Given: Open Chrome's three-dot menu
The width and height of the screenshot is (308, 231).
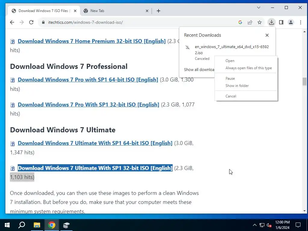Looking at the screenshot, I should (x=300, y=22).
